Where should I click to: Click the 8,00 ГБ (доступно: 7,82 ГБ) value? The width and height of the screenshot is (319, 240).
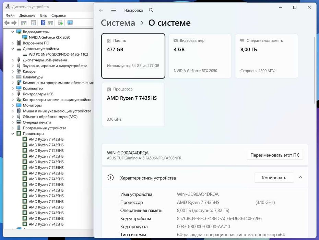coord(203,210)
